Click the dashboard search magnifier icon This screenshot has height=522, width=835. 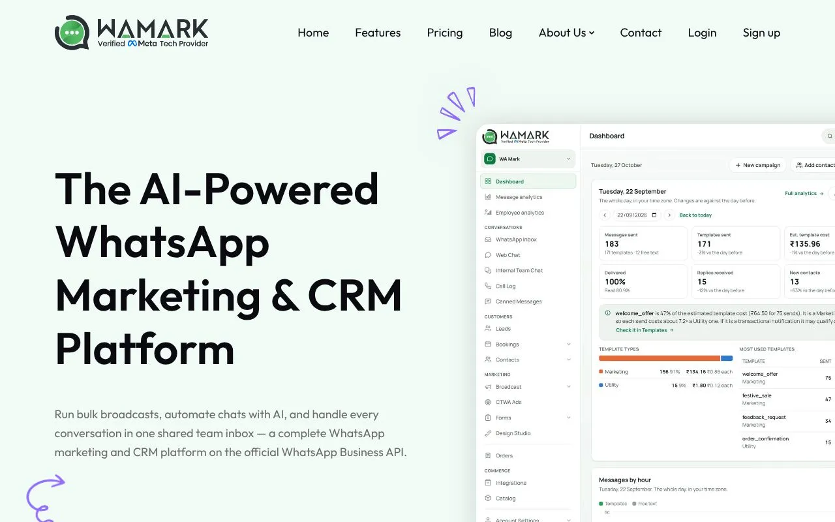[x=829, y=136]
